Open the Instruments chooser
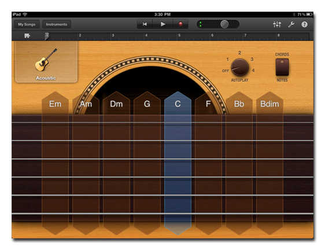 (x=57, y=24)
